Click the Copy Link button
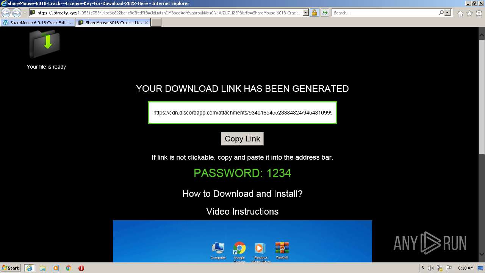The image size is (485, 273). [x=242, y=139]
